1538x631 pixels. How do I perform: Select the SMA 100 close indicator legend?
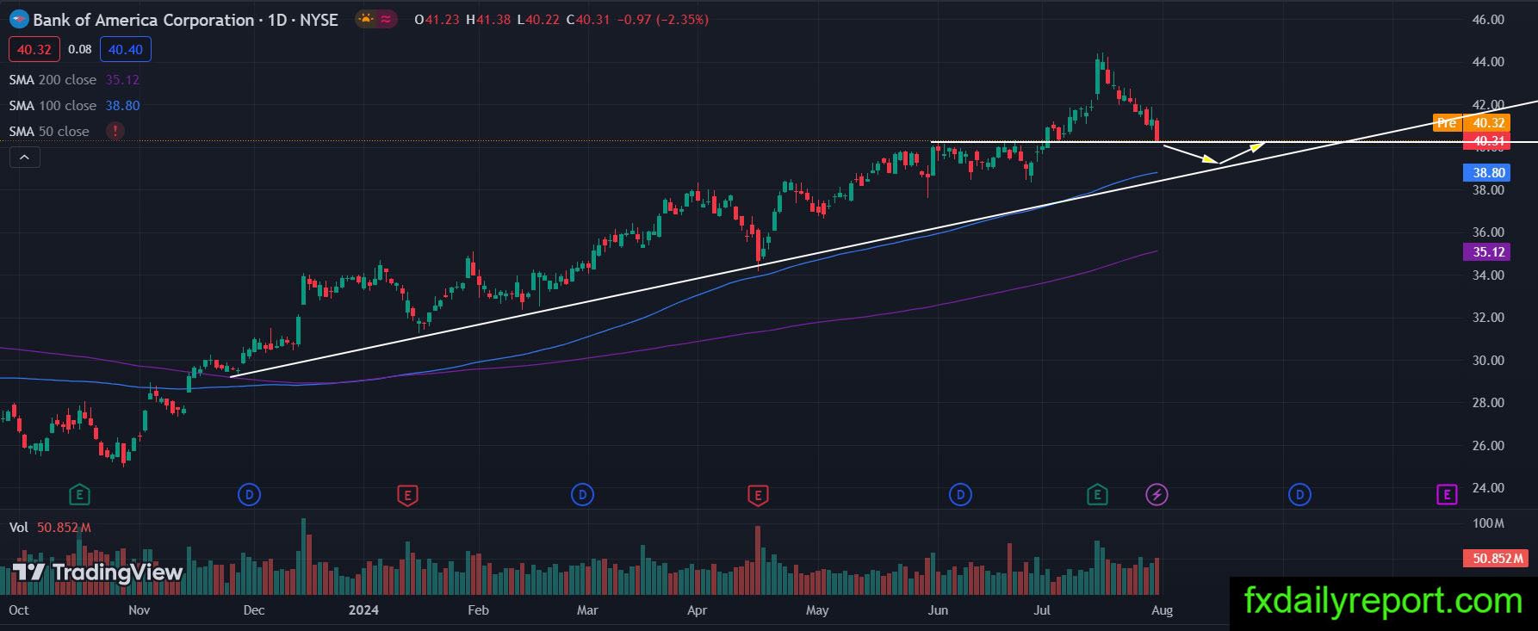(74, 105)
